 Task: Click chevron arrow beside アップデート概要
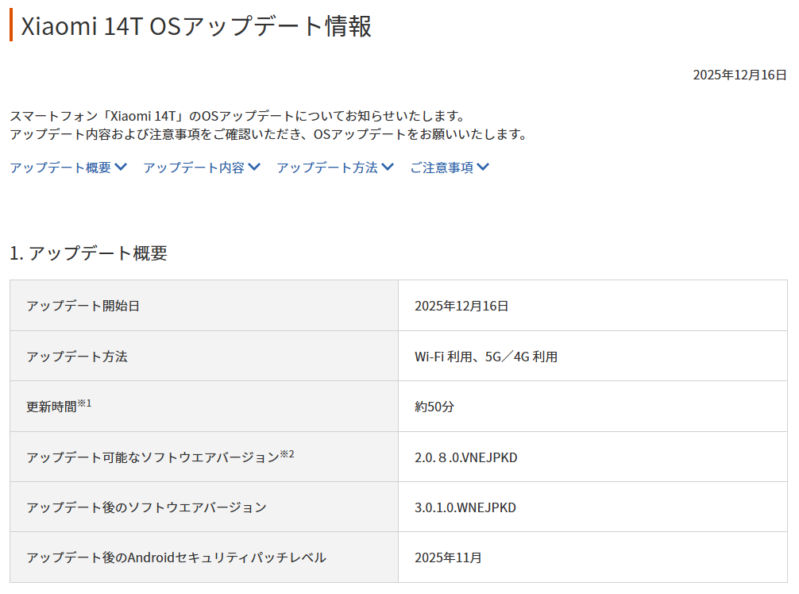(x=121, y=168)
